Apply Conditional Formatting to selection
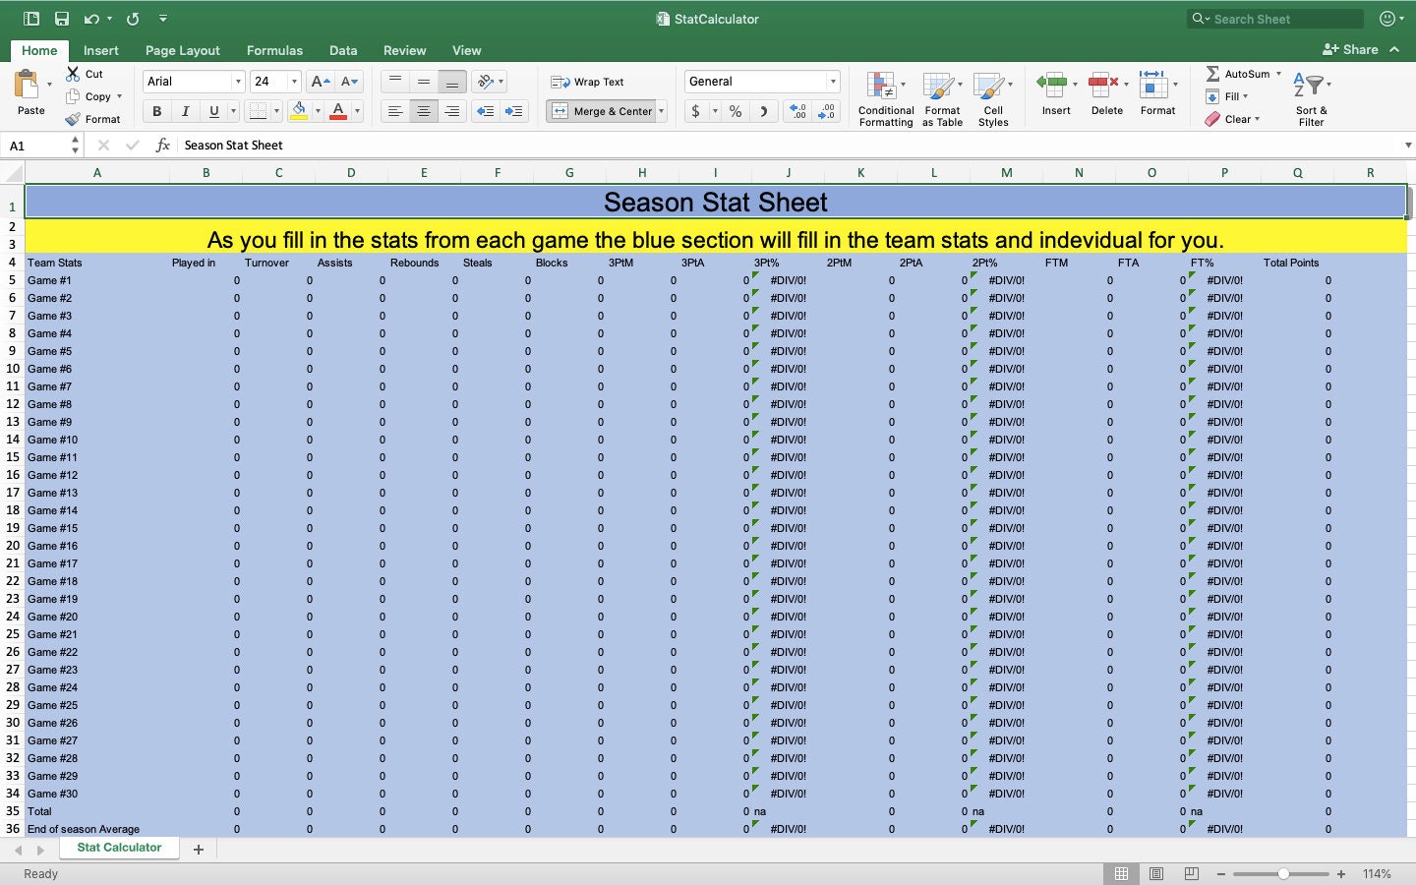 click(884, 93)
